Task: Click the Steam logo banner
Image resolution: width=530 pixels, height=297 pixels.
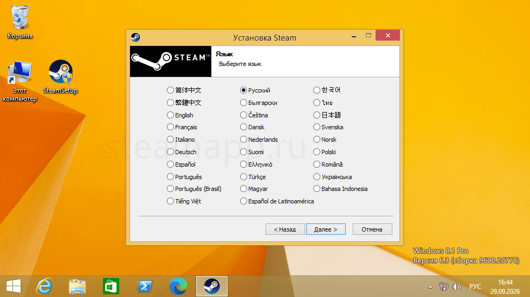Action: click(171, 62)
